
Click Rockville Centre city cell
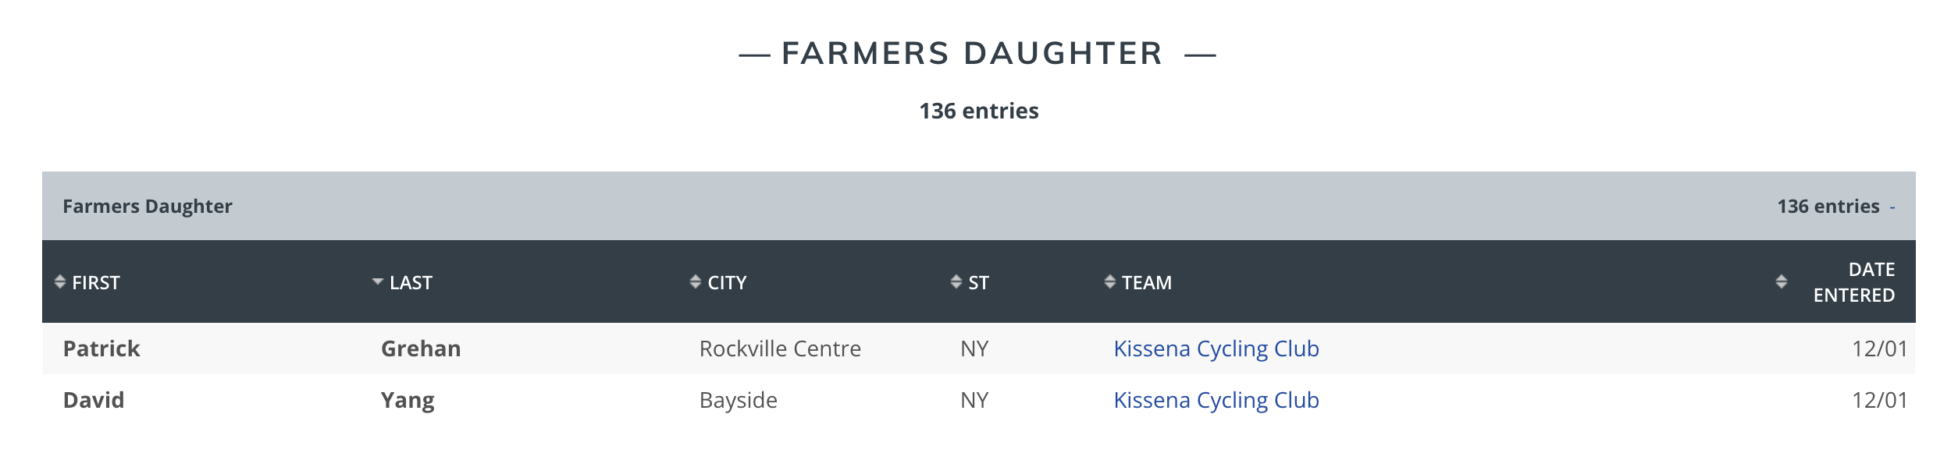click(780, 349)
